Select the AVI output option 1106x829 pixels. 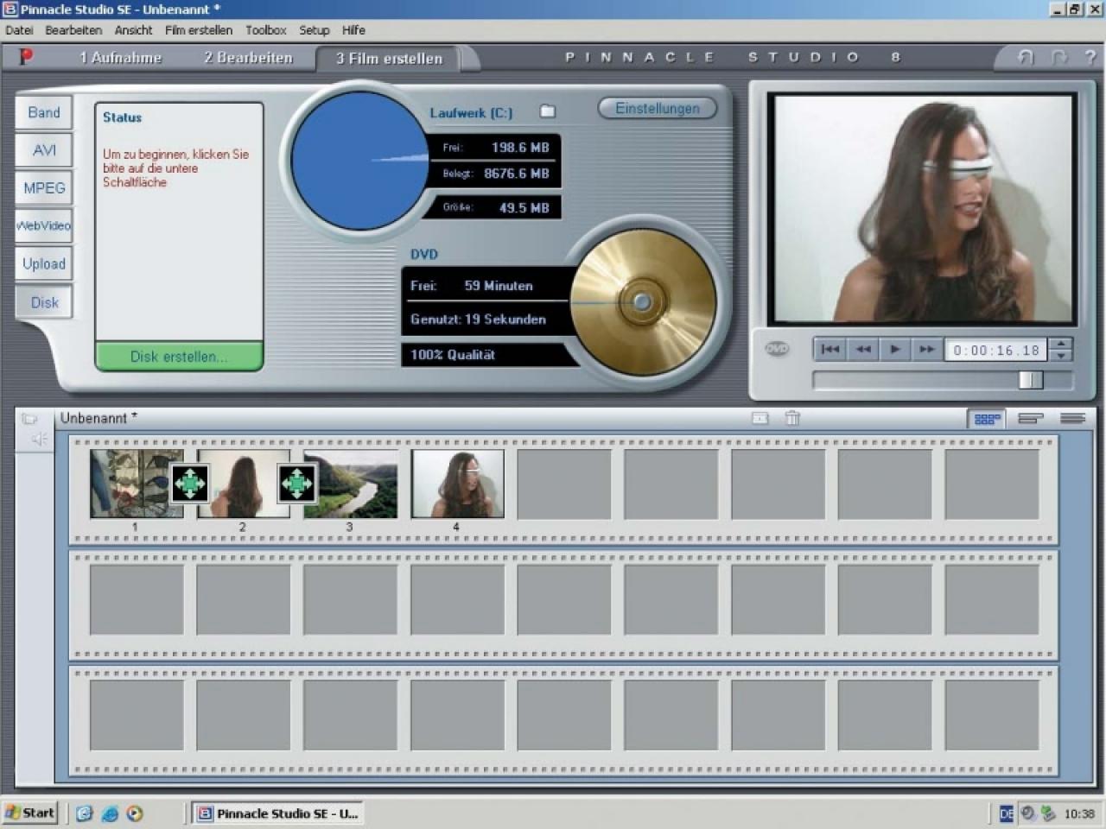pyautogui.click(x=44, y=150)
